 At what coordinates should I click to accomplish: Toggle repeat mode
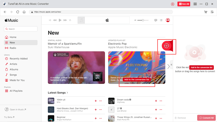[x=70, y=20]
